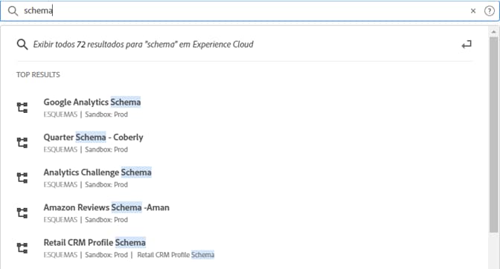Click 'ESQUEMAS | Sandbox: Prod' under Quarter Schema

point(86,149)
